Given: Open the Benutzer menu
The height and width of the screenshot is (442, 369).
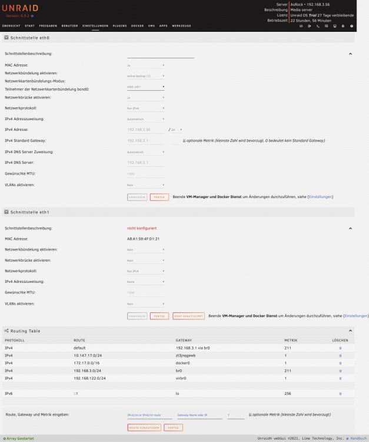Looking at the screenshot, I should point(70,26).
